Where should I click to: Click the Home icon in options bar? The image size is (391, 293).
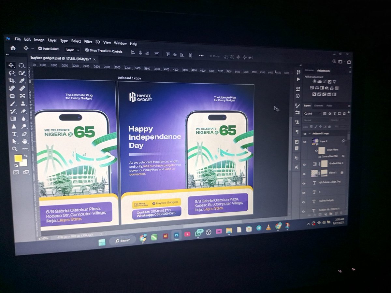[13, 48]
